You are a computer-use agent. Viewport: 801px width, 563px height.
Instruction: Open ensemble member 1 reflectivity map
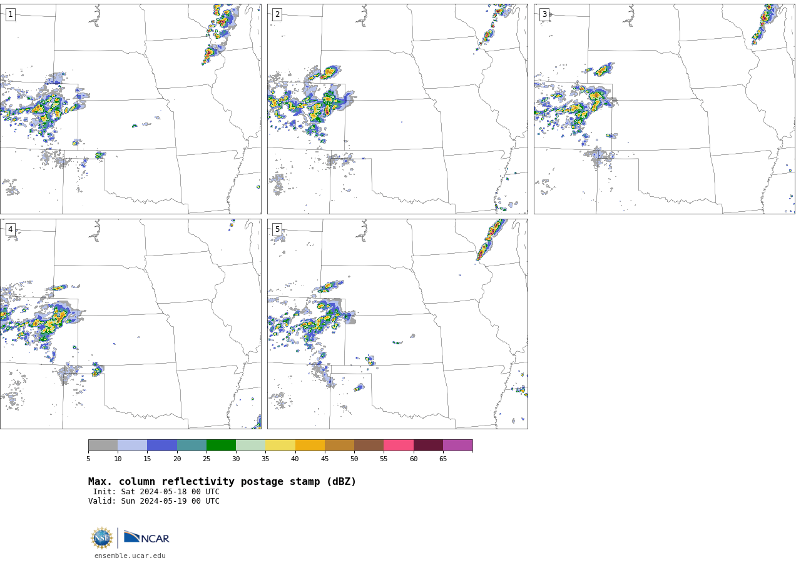[130, 109]
